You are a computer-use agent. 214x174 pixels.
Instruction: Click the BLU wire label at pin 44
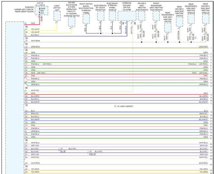pos(33,111)
